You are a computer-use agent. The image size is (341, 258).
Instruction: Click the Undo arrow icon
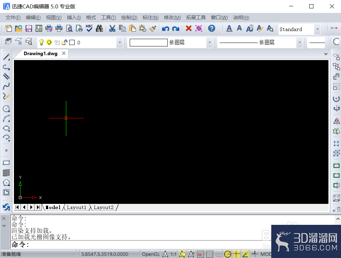(x=166, y=29)
